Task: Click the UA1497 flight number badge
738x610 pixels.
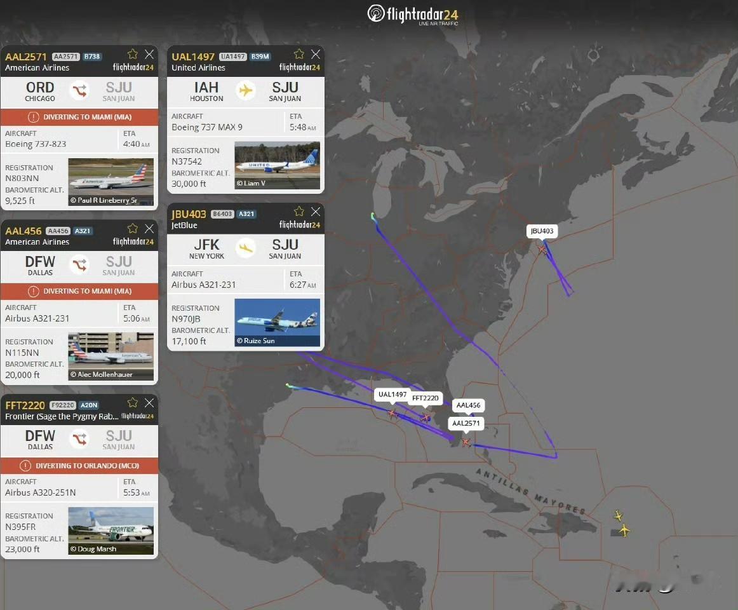Action: 233,57
